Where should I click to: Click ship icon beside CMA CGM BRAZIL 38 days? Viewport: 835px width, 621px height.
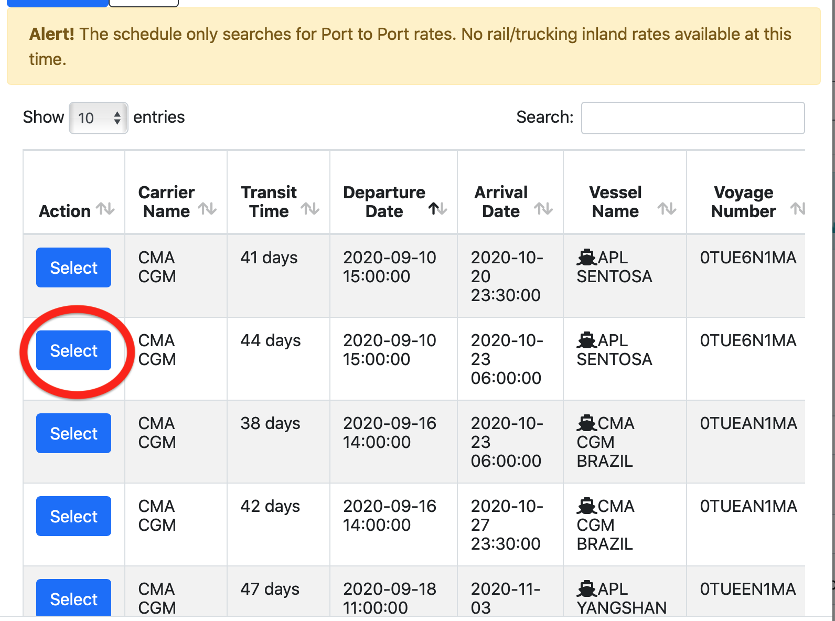[x=586, y=423]
